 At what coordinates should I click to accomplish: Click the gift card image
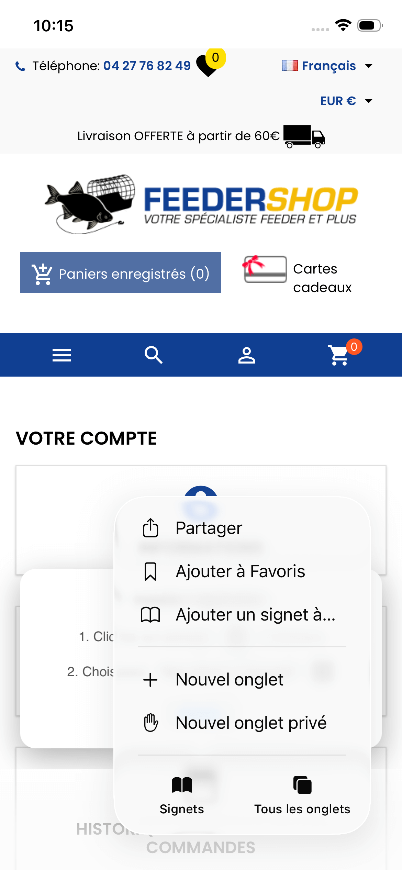point(265,269)
